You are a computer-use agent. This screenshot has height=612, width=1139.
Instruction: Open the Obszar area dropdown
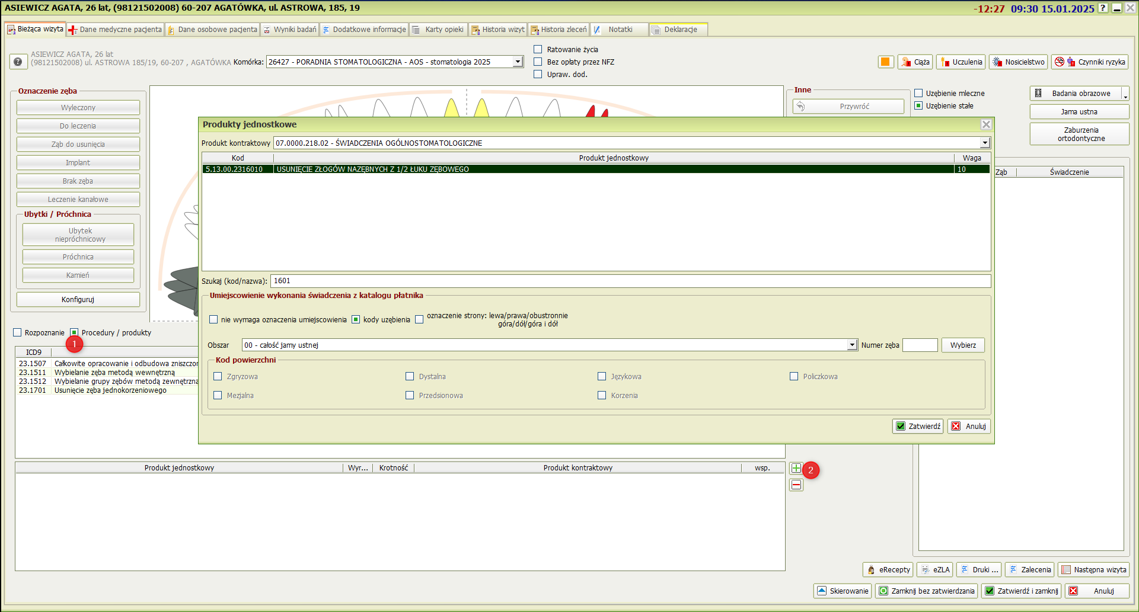click(852, 345)
